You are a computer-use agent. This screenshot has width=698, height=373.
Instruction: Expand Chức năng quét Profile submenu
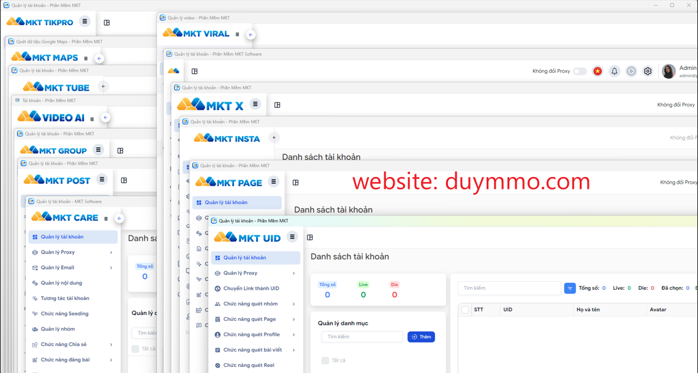(x=294, y=335)
